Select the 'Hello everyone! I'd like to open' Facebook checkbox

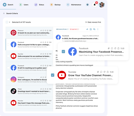[8, 44]
